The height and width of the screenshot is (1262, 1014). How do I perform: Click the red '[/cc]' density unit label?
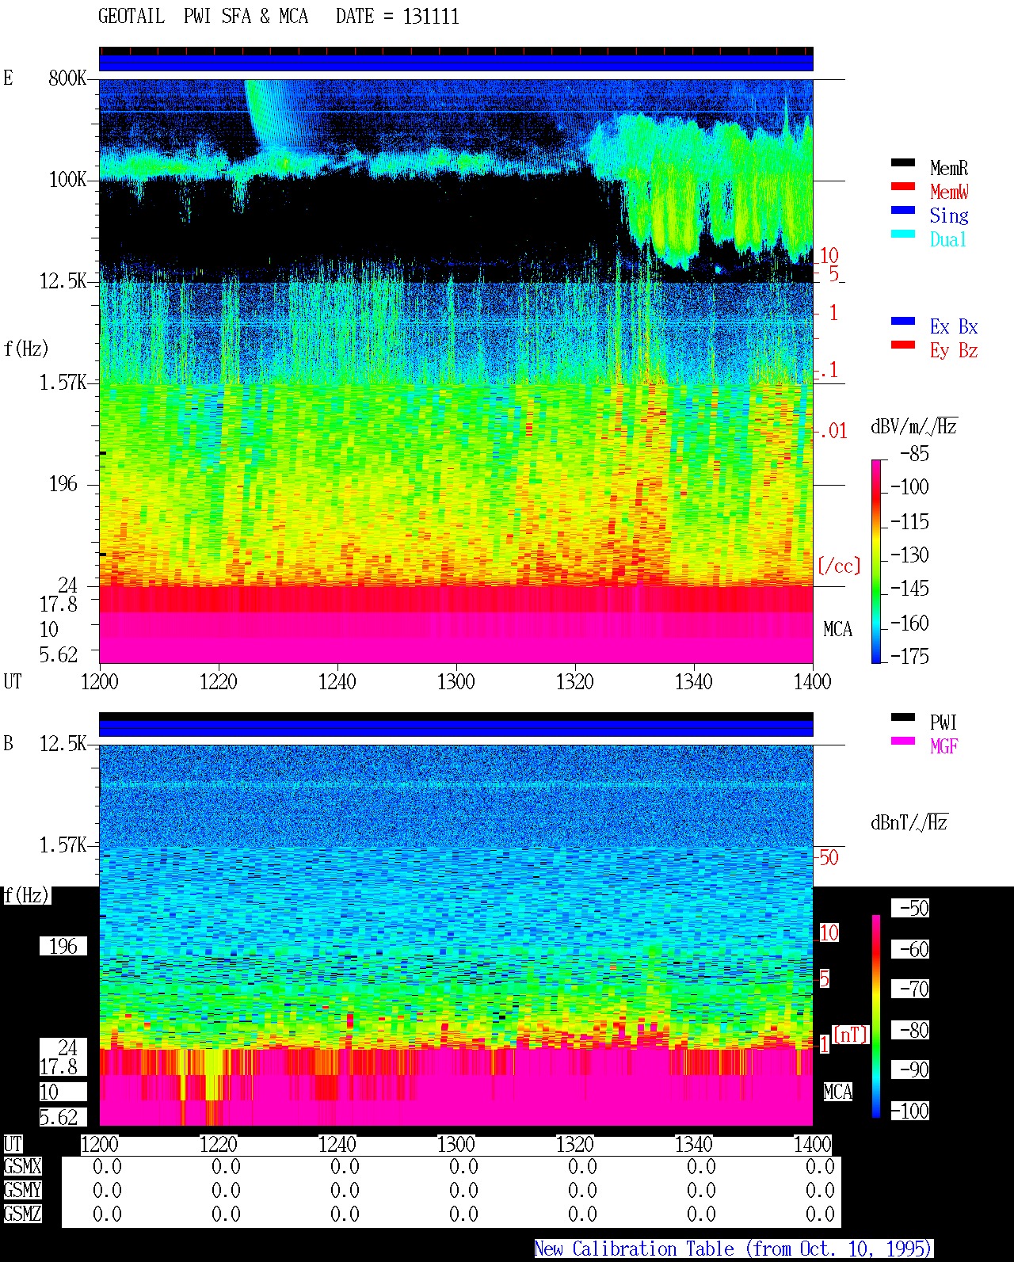[839, 566]
